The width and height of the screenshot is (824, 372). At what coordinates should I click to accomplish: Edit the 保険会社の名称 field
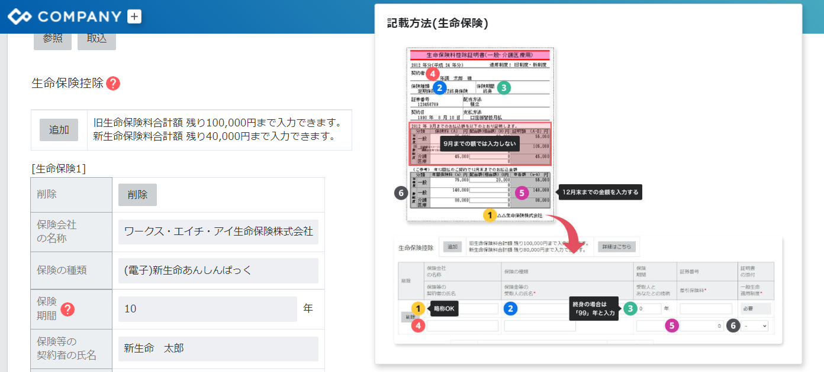(x=218, y=232)
